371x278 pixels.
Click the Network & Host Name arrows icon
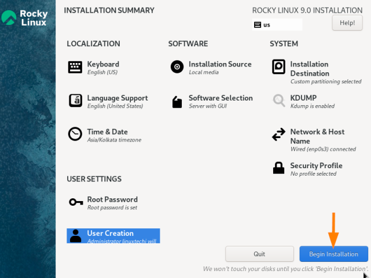(278, 135)
